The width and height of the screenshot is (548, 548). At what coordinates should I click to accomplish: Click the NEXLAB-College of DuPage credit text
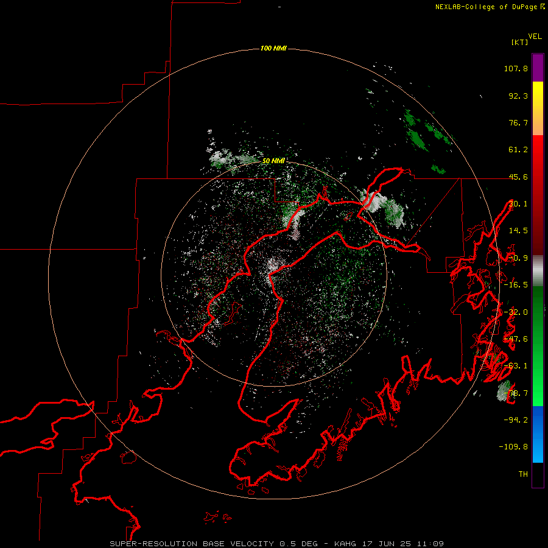pos(490,7)
